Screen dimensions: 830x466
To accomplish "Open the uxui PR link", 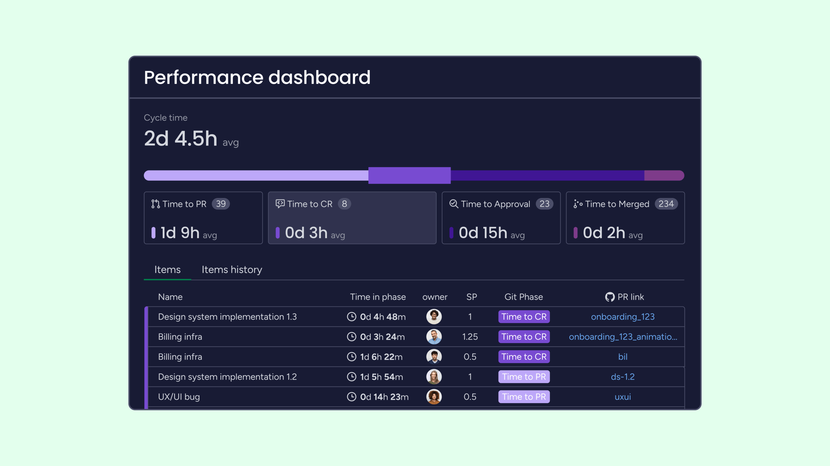I will [x=622, y=397].
